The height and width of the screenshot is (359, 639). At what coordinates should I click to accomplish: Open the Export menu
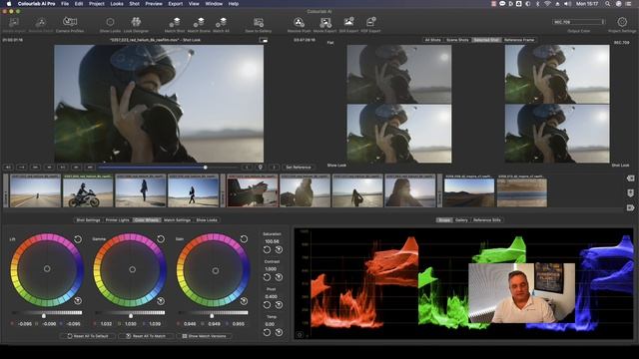click(x=176, y=4)
